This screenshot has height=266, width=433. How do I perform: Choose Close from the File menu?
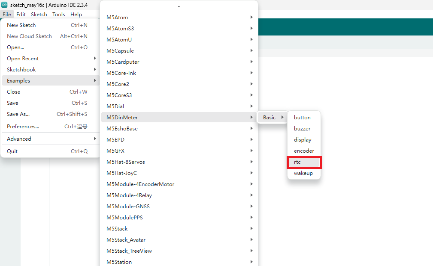pyautogui.click(x=51, y=92)
